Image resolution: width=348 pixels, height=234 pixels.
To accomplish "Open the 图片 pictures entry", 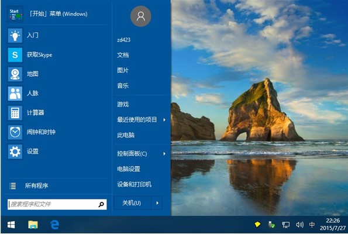I will tap(123, 70).
